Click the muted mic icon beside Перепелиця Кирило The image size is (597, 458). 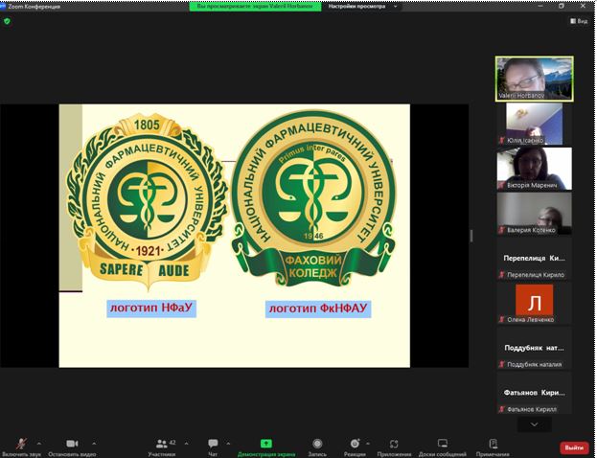click(x=502, y=275)
